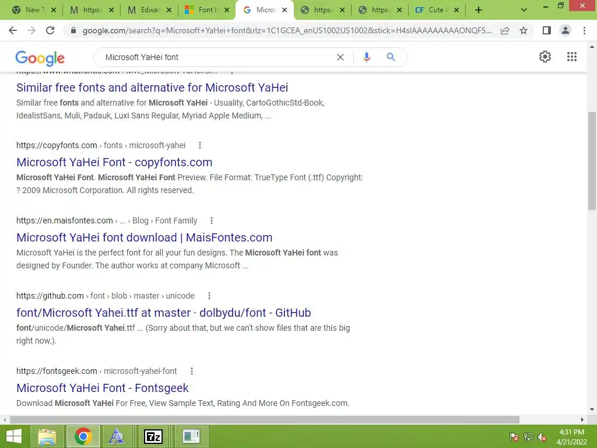597x448 pixels.
Task: Click the scroll right arrow
Action: pos(582,419)
